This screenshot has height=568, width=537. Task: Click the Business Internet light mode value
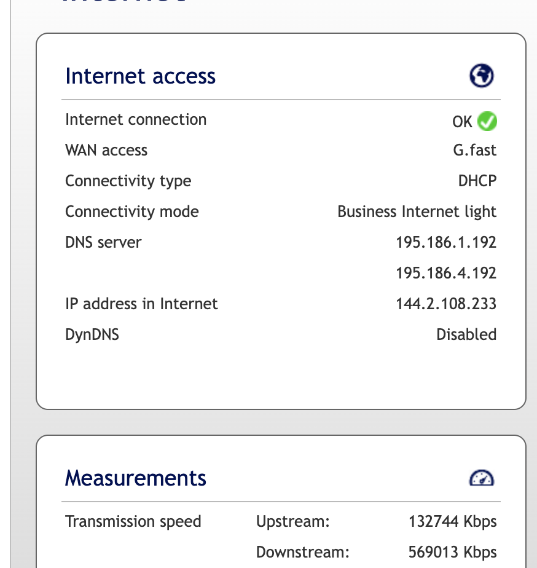[x=417, y=211]
